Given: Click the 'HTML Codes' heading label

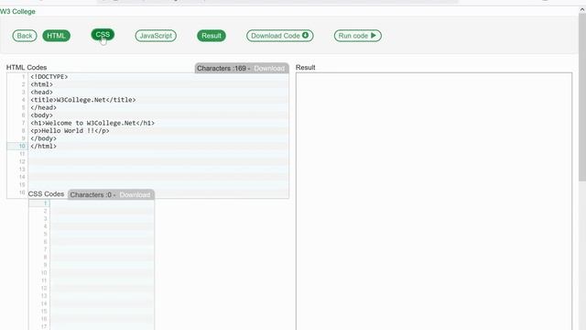Looking at the screenshot, I should pos(27,68).
